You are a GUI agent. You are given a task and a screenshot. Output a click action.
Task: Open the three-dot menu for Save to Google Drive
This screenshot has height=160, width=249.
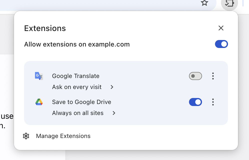coord(213,102)
